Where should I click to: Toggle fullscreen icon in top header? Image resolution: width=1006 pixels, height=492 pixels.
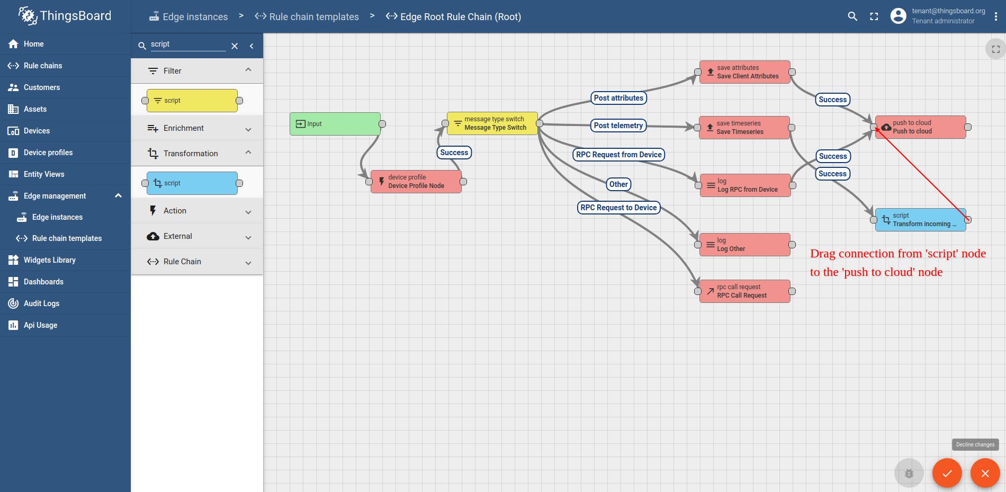[874, 16]
